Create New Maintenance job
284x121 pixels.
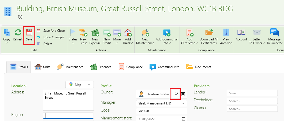click(x=145, y=36)
